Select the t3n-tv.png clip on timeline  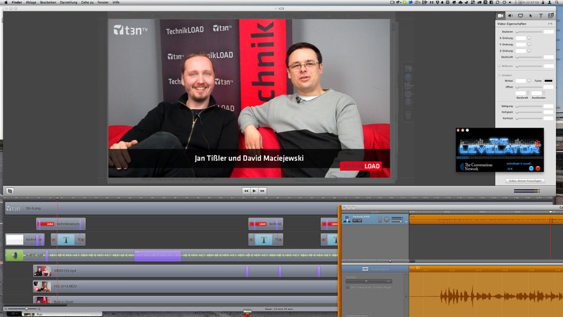(x=171, y=208)
